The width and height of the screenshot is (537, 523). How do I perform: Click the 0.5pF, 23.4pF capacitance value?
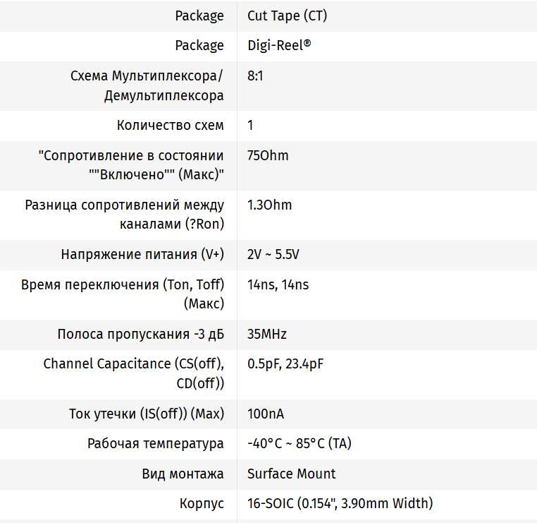(x=285, y=364)
